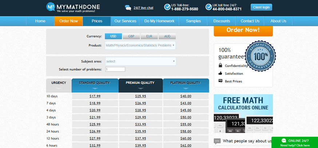Select AUD currency
Screen dimensions: 318x148
point(167,36)
